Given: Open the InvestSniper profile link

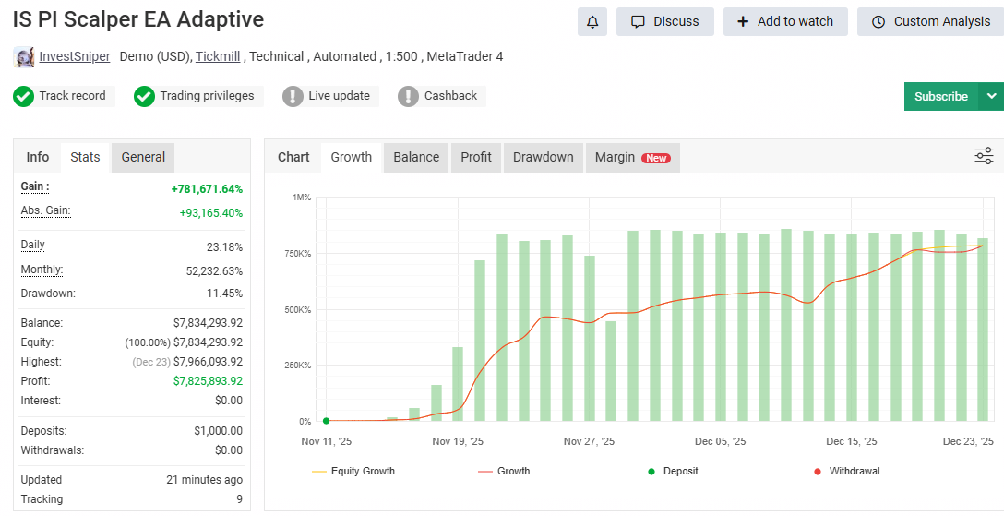Looking at the screenshot, I should tap(74, 56).
